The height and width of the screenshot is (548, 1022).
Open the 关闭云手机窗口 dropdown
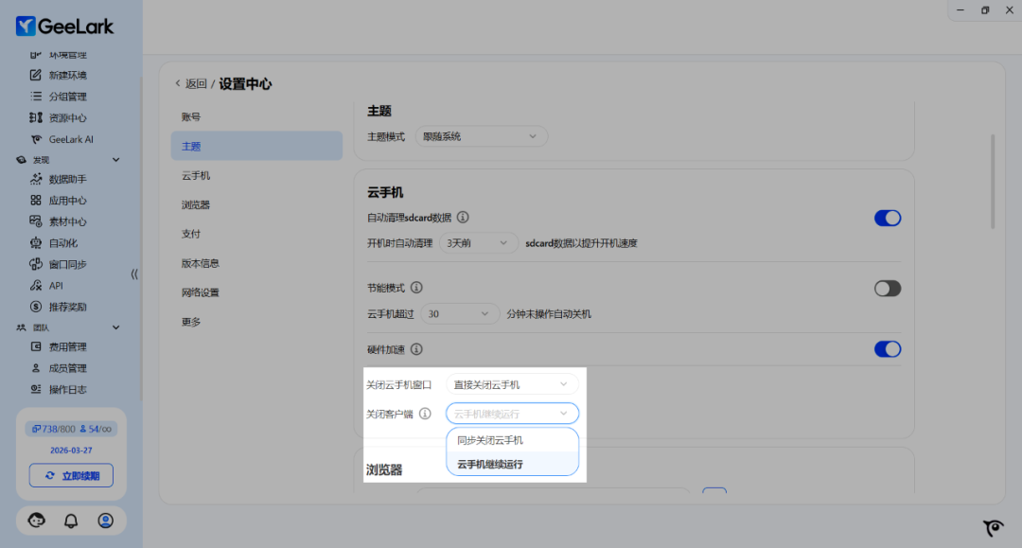tap(512, 384)
